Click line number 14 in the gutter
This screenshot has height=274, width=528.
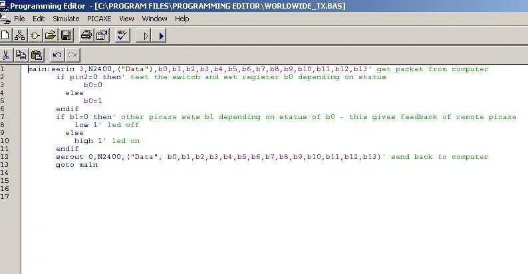(x=5, y=173)
